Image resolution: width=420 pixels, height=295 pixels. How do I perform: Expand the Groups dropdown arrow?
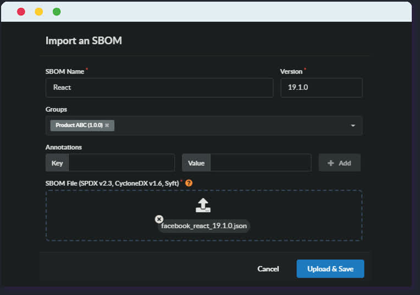click(352, 126)
